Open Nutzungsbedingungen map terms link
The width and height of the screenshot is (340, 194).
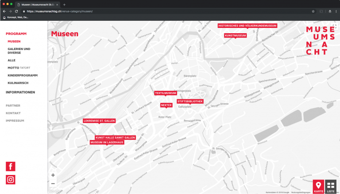301,193
